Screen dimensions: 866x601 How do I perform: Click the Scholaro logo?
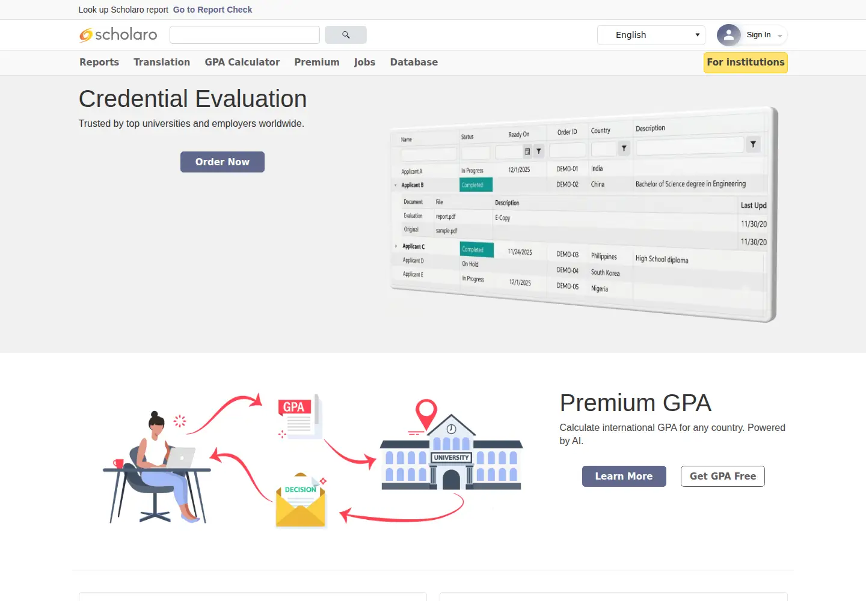[x=118, y=35]
